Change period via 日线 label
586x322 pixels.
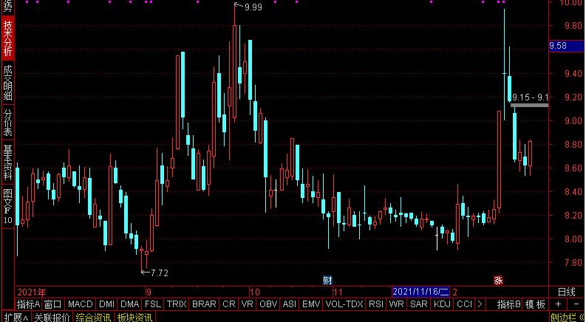[x=567, y=292]
